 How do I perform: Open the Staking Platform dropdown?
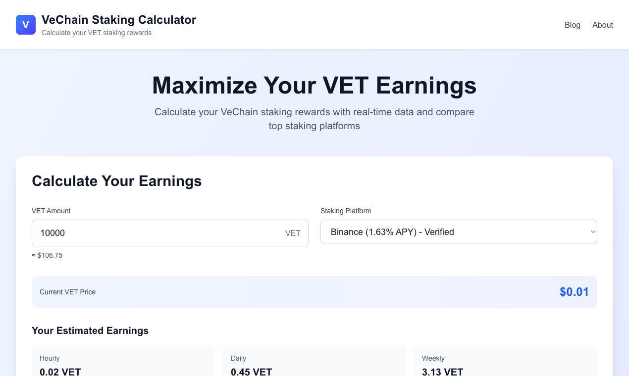pyautogui.click(x=459, y=232)
